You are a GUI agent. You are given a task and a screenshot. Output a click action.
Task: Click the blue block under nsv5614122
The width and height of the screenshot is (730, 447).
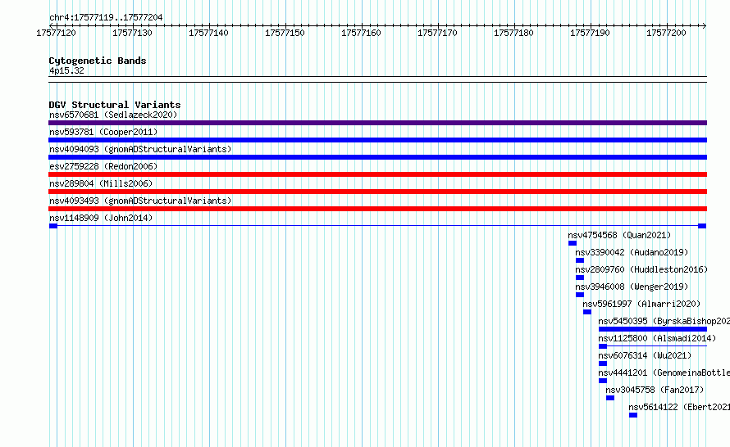pos(633,415)
